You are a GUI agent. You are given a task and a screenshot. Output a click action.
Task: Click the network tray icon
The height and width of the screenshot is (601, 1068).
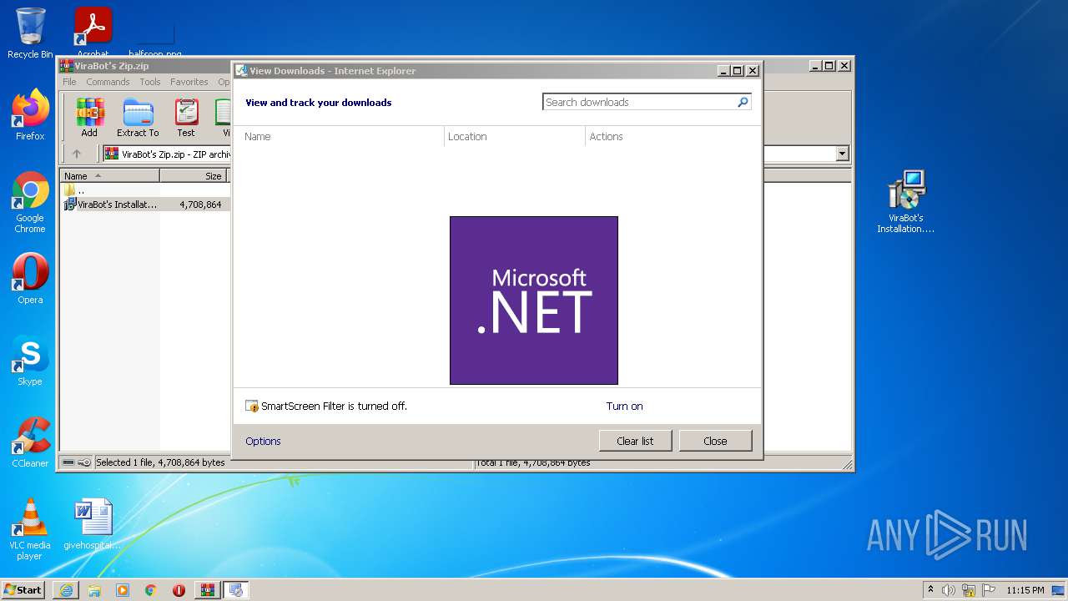click(969, 590)
